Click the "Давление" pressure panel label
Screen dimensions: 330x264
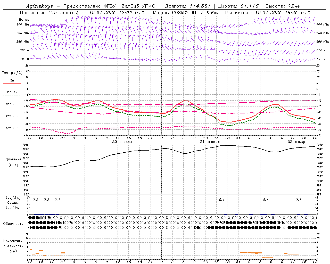13,159
